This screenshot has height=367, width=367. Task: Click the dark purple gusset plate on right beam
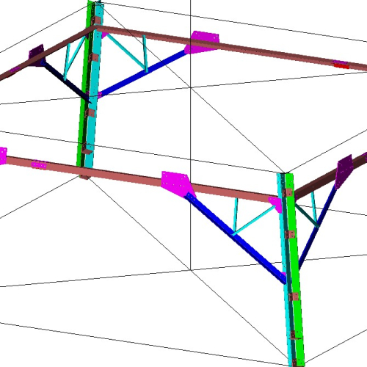(x=344, y=171)
